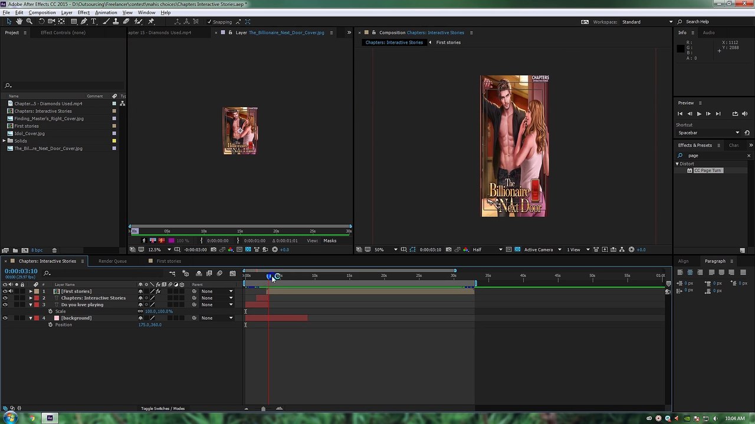
Task: Click the timeline current time 0:00:03:10
Action: [x=21, y=271]
